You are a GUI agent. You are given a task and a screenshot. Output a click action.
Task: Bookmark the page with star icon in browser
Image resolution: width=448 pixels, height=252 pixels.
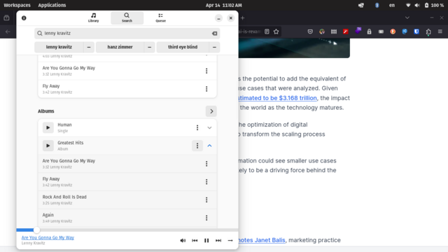point(276,31)
